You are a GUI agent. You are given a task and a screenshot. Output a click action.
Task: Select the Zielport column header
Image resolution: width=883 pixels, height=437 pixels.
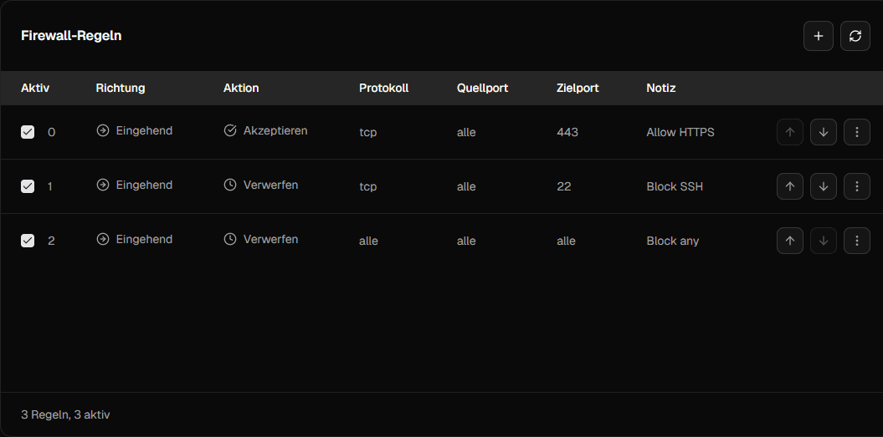[x=578, y=88]
